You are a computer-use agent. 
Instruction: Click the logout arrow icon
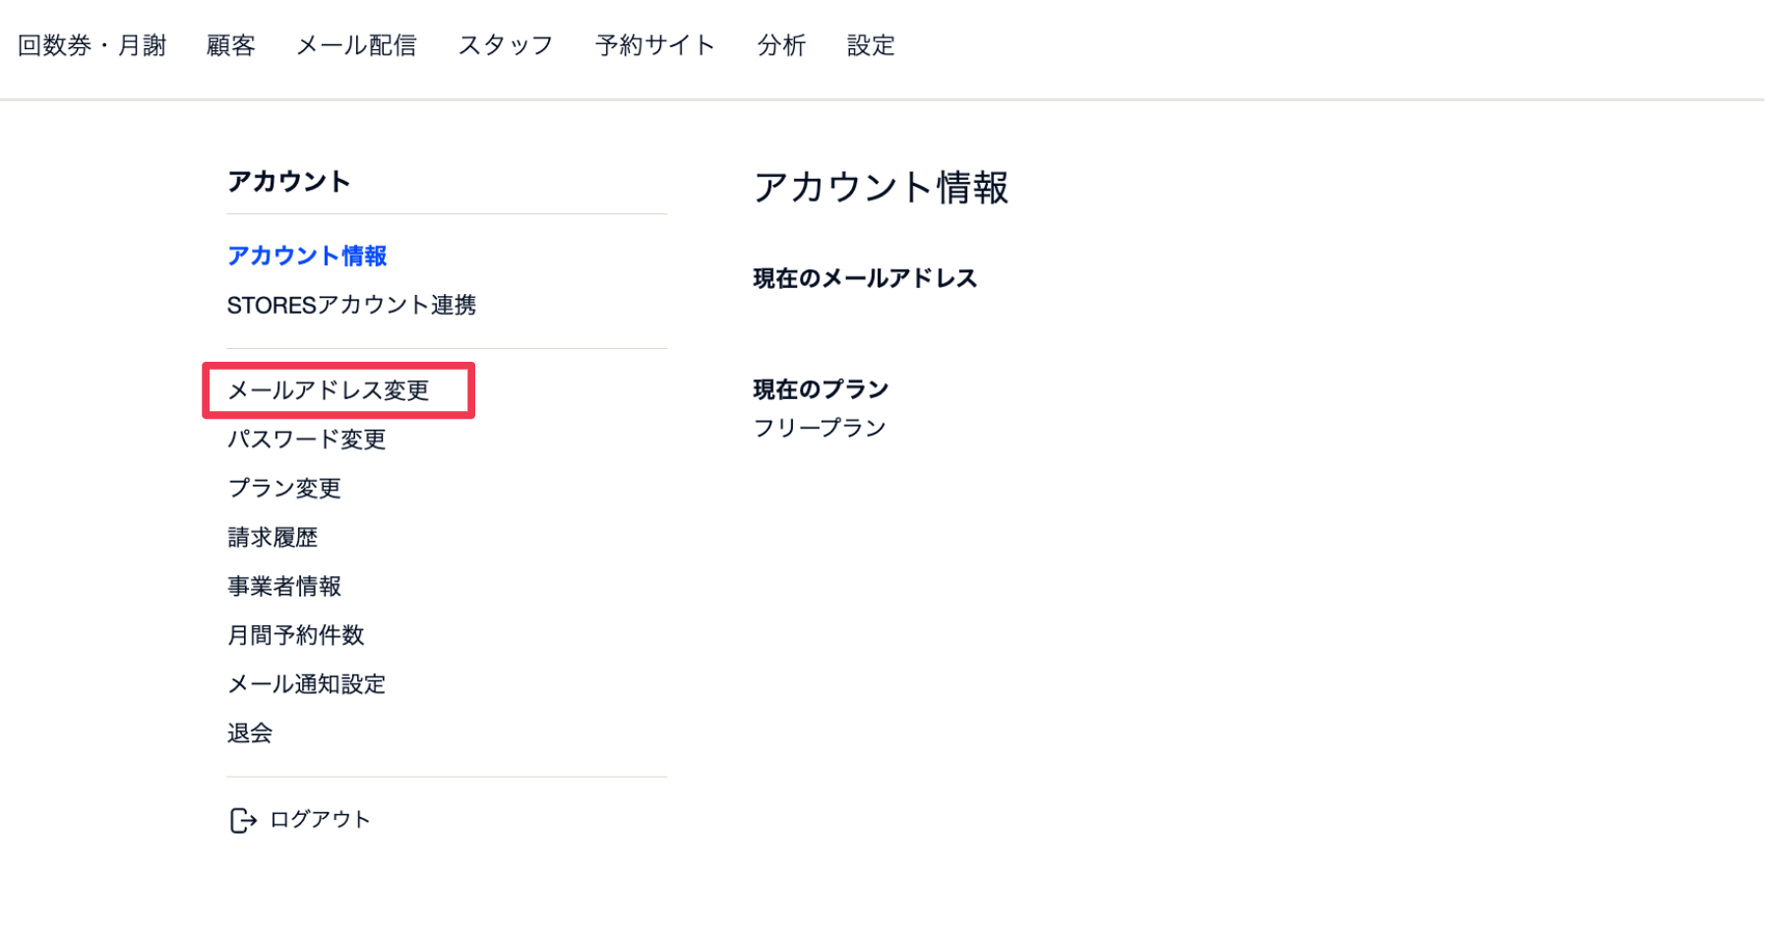coord(243,820)
